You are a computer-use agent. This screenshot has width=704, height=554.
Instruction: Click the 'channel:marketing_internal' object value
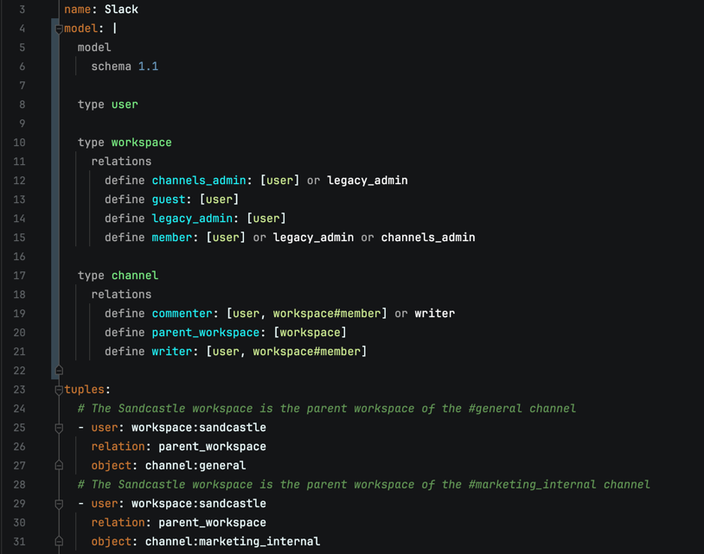[x=233, y=541]
